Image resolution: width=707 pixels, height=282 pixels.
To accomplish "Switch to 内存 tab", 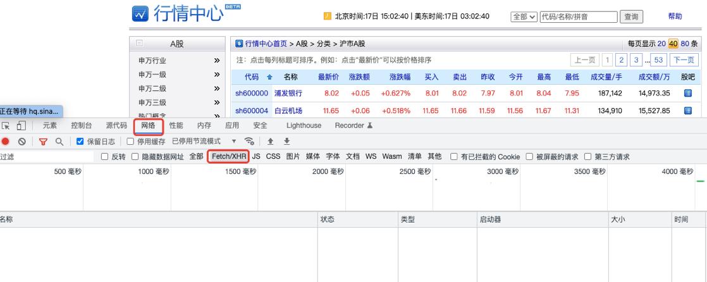I will 204,126.
